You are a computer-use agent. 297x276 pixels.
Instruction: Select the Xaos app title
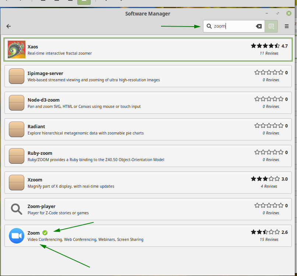33,47
